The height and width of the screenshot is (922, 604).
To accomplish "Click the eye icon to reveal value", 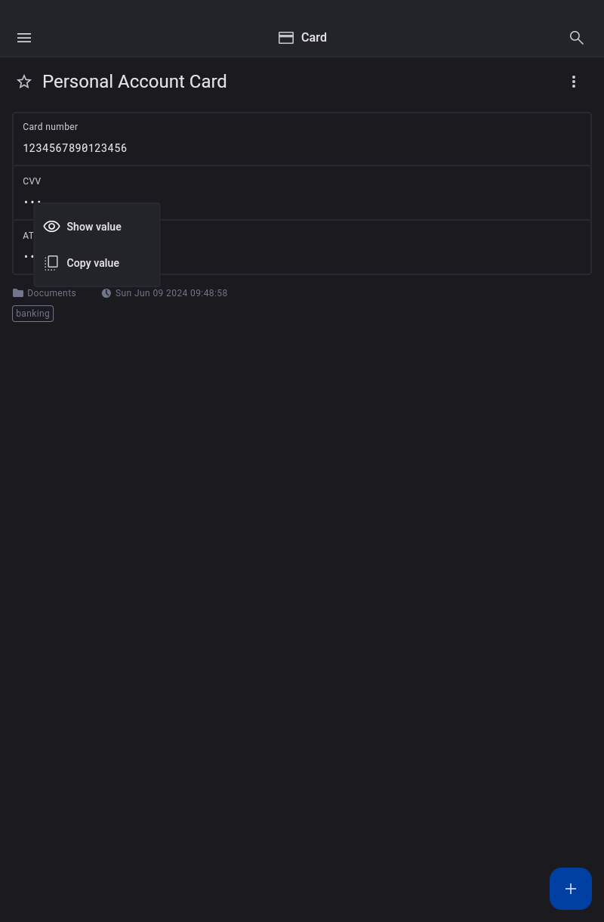I will pyautogui.click(x=51, y=227).
